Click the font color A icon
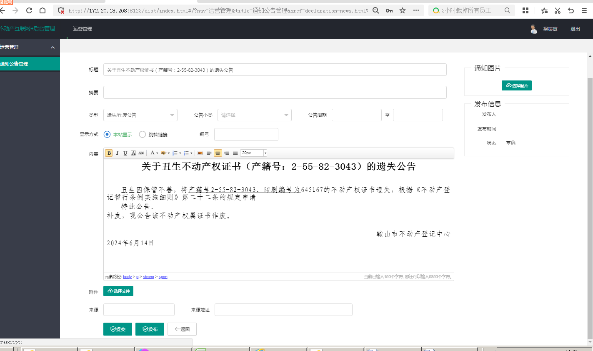593x351 pixels. 153,153
